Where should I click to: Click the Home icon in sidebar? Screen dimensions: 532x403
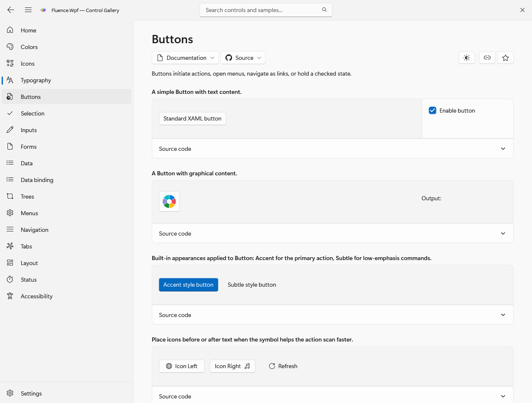[x=10, y=30]
